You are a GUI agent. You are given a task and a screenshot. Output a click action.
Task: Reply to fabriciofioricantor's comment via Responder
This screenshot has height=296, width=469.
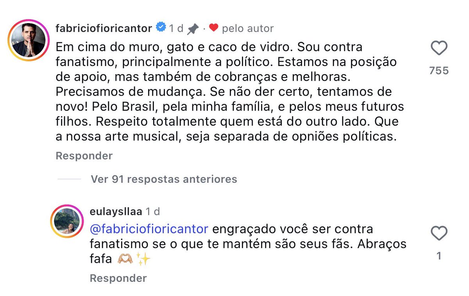click(84, 156)
